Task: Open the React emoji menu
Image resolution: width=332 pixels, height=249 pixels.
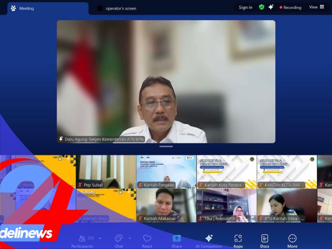Action: (x=147, y=240)
